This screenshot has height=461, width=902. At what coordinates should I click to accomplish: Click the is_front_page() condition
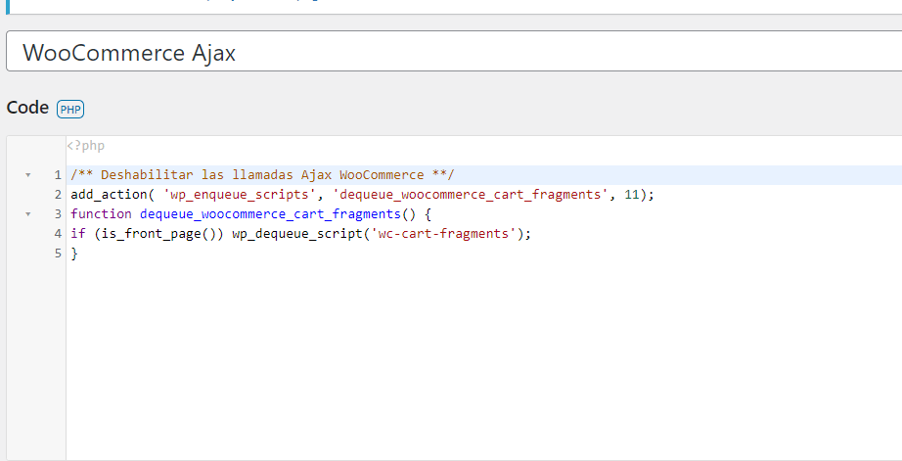pos(158,234)
